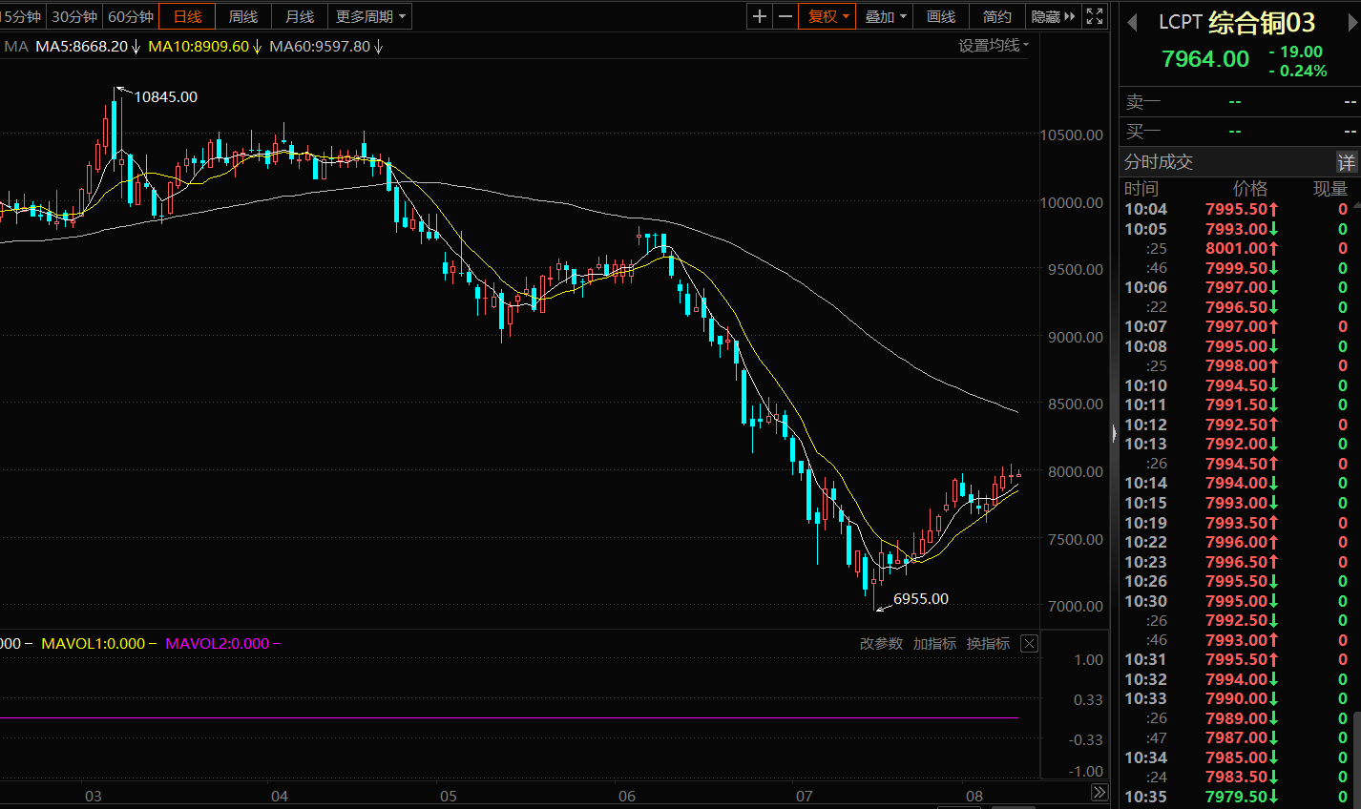Click MAVOL1 label
Screen dimensions: 1361x809
[x=98, y=644]
